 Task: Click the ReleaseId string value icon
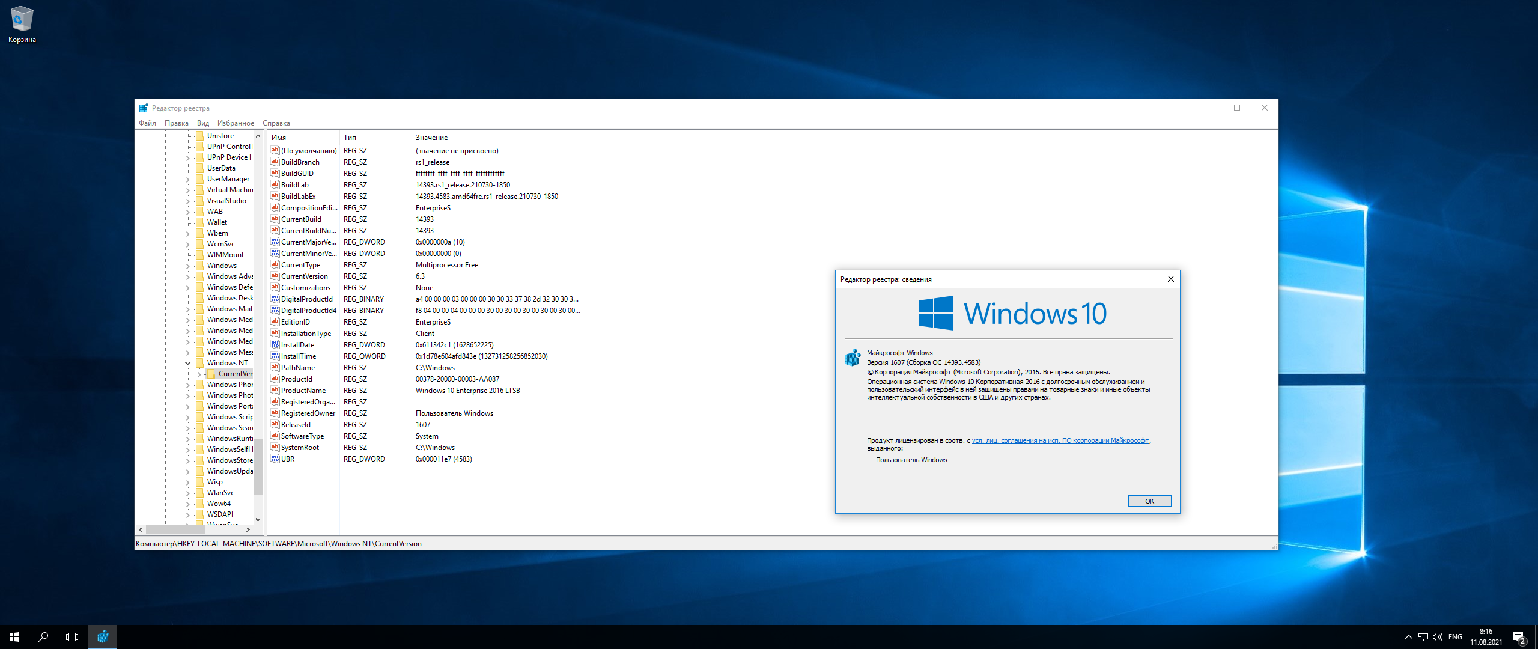pos(275,424)
